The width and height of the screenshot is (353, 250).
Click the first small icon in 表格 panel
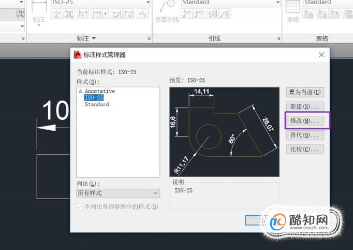308,14
